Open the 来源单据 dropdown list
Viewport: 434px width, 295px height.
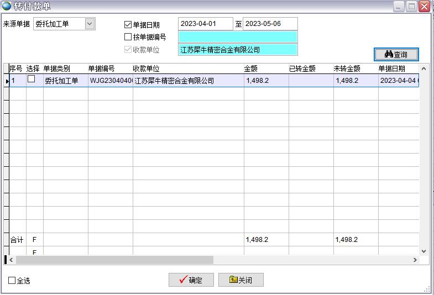90,24
